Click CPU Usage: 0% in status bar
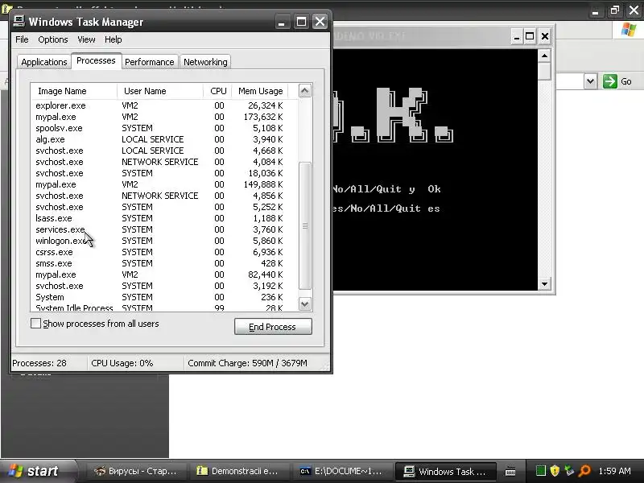The image size is (644, 483). click(x=122, y=363)
